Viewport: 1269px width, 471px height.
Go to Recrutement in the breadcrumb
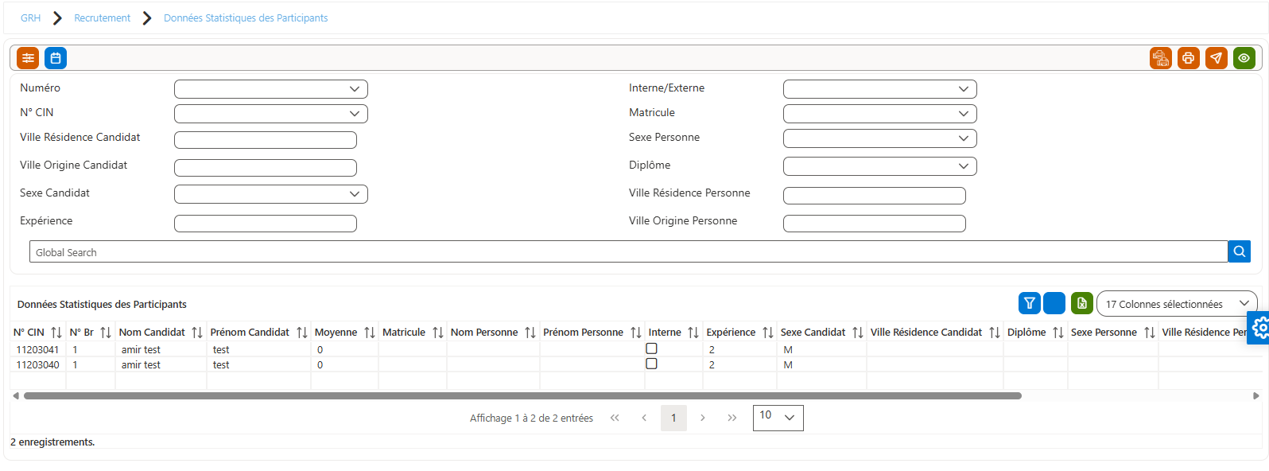pyautogui.click(x=102, y=18)
